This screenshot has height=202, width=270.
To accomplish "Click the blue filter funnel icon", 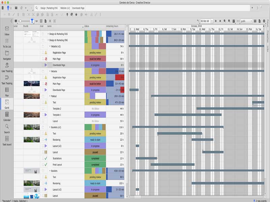I will [32, 21].
